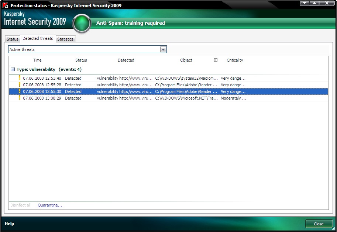The width and height of the screenshot is (337, 232).
Task: Click warning icon of the 12:53:40 threat
Action: click(20, 78)
